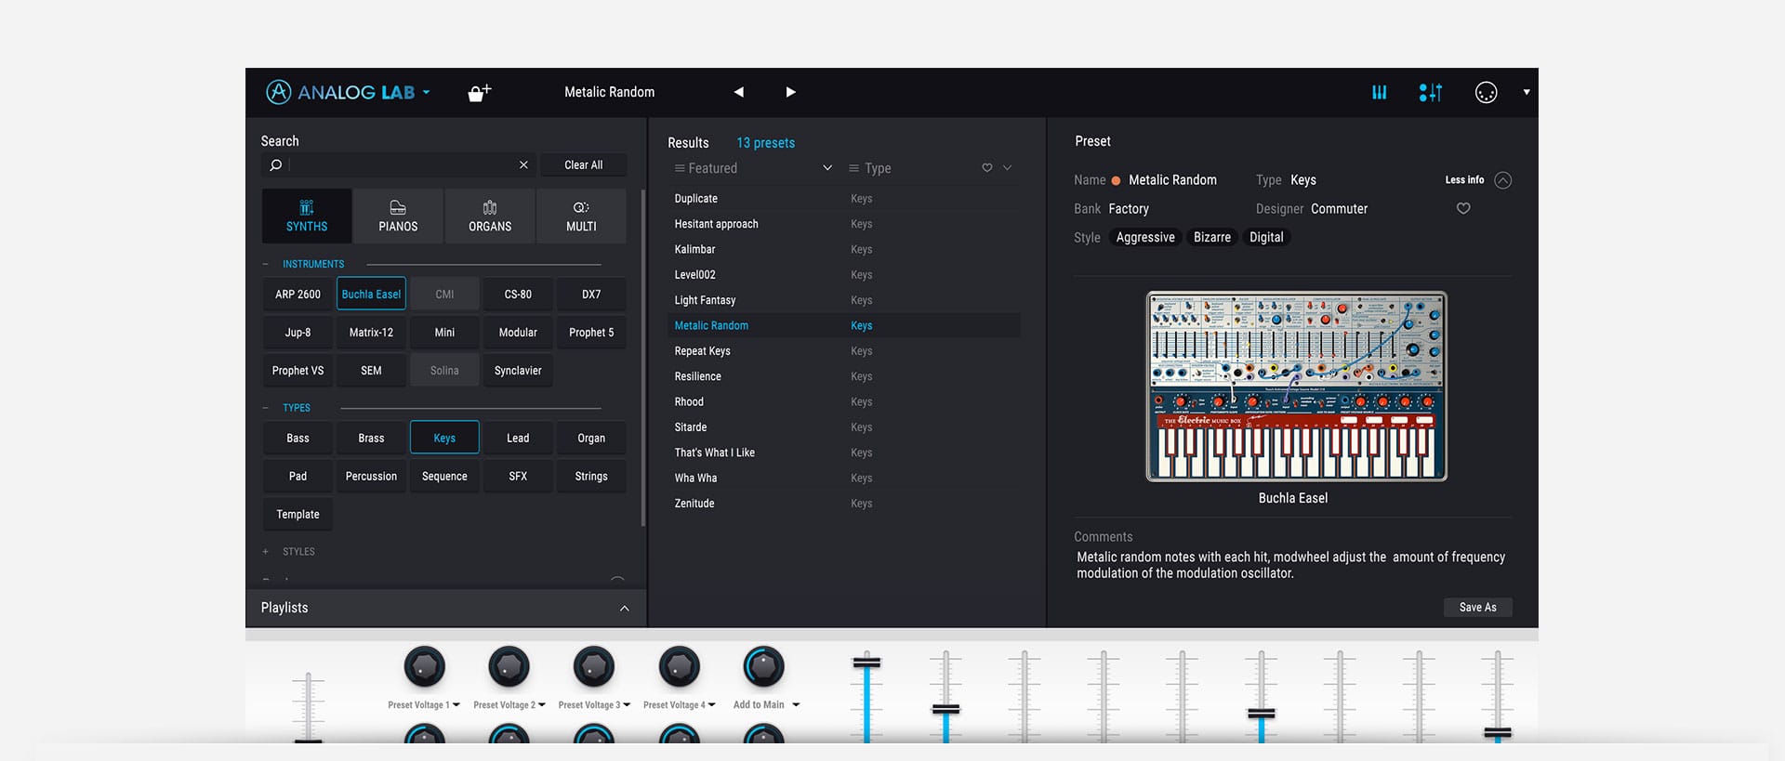Viewport: 1785px width, 761px height.
Task: Focus the preset search field
Action: [x=401, y=164]
